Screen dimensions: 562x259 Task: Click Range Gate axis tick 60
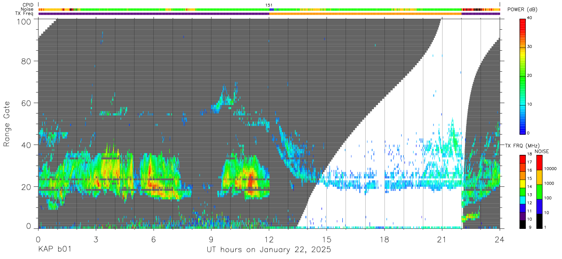pyautogui.click(x=27, y=103)
